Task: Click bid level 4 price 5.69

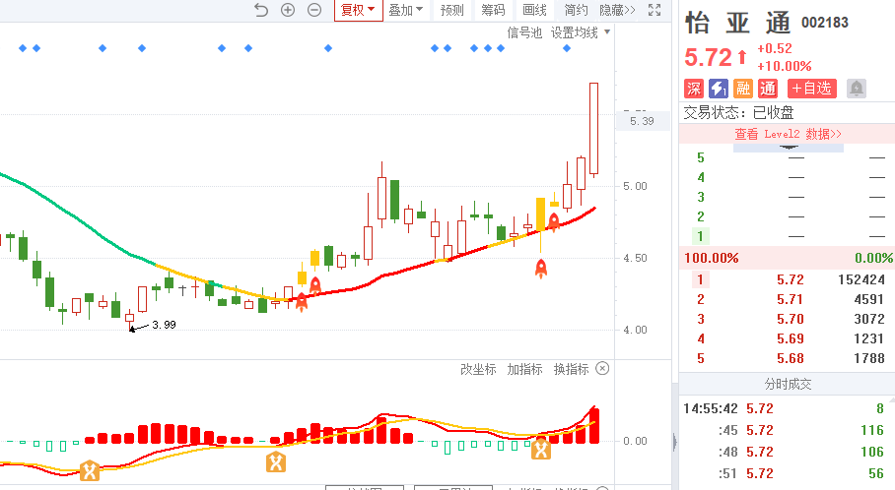Action: point(790,338)
